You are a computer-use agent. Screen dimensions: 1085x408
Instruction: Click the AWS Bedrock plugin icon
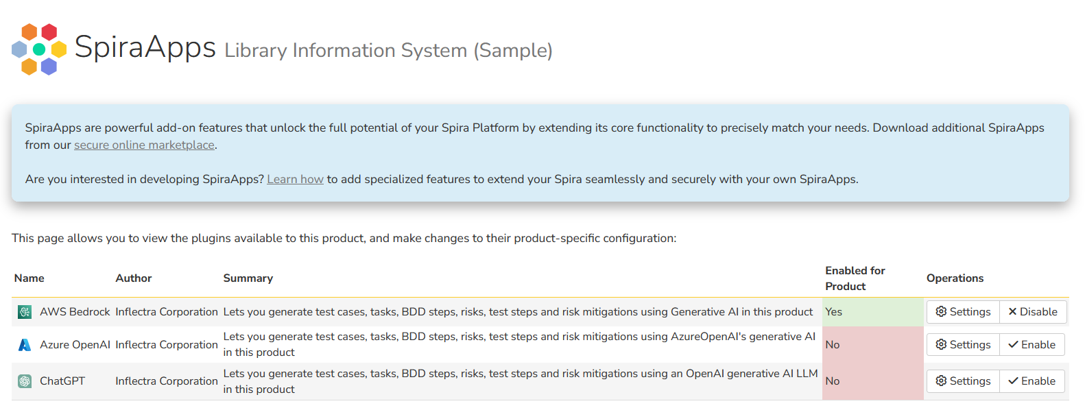pos(25,312)
